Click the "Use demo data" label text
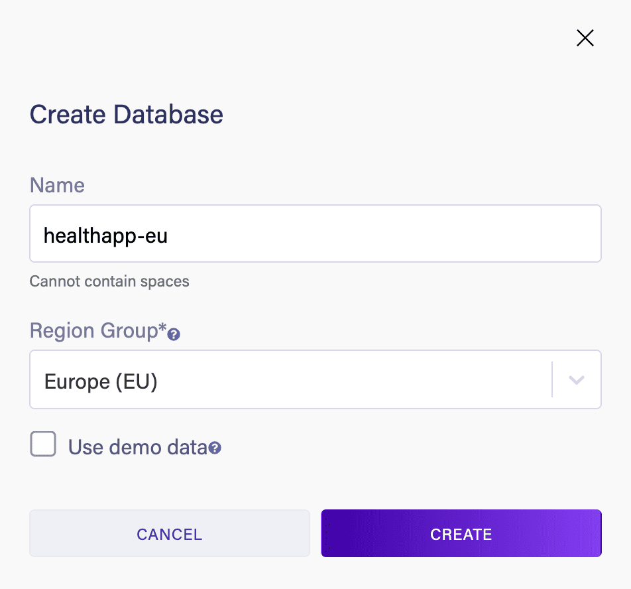Image resolution: width=631 pixels, height=589 pixels. point(137,447)
